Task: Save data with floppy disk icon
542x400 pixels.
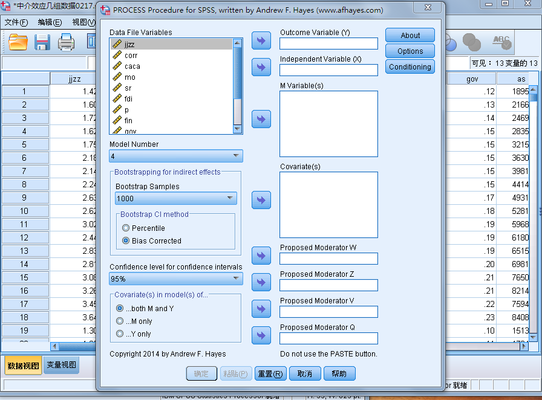Action: click(x=42, y=42)
